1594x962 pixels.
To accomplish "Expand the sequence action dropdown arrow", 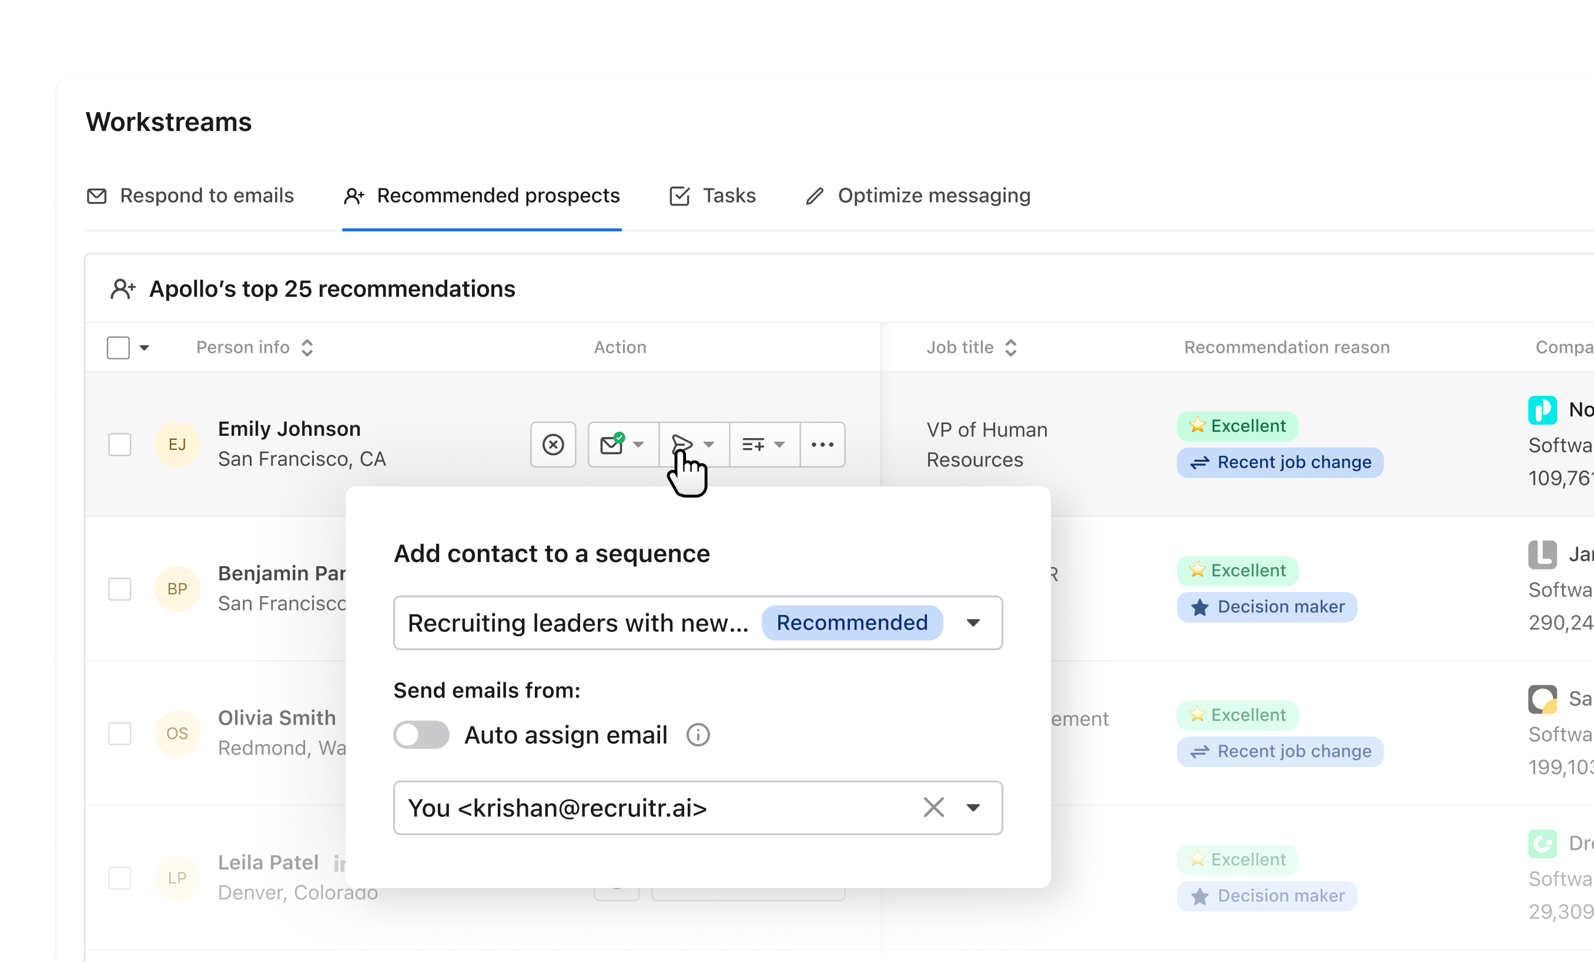I will (709, 444).
